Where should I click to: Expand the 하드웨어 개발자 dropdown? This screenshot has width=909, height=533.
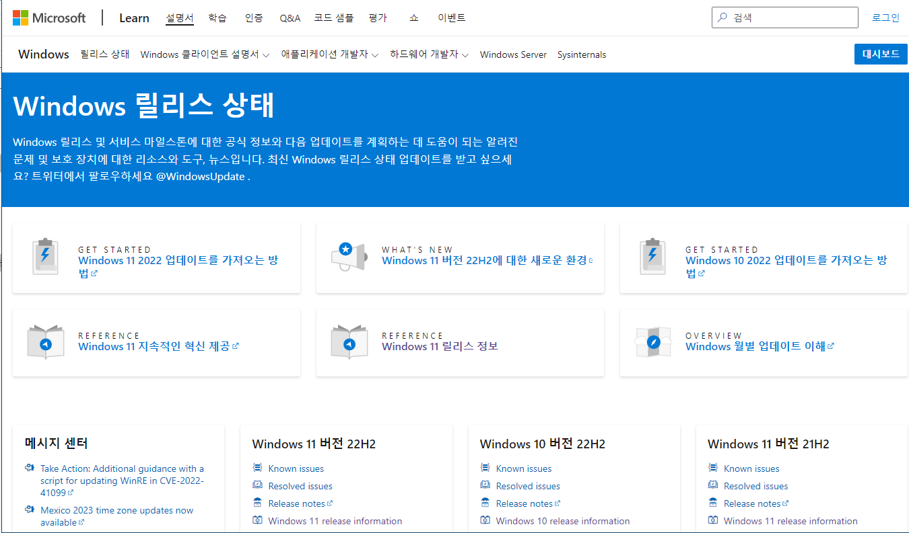pyautogui.click(x=430, y=54)
